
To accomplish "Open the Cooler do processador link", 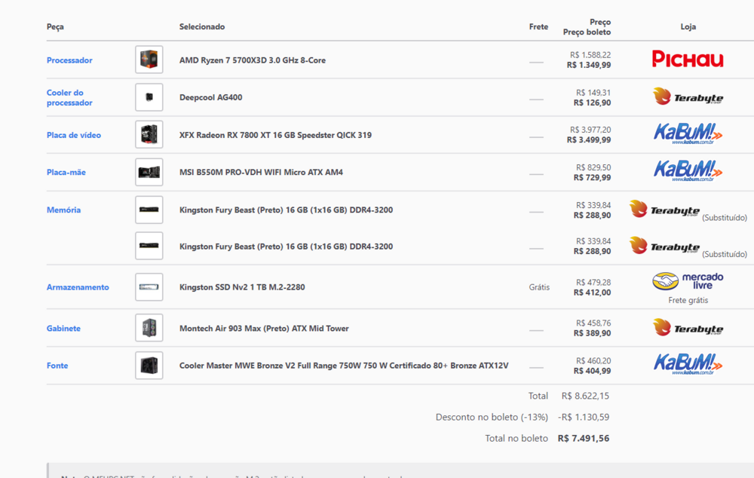I will pyautogui.click(x=69, y=97).
